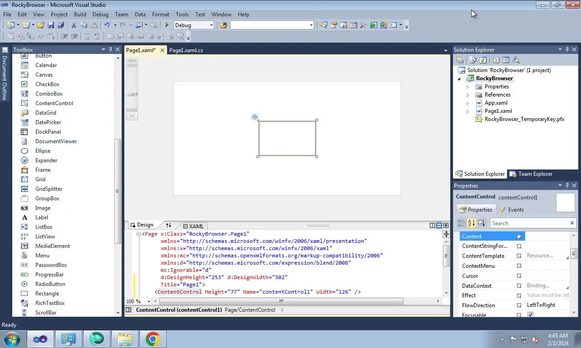Collapse the RockyBrowser project node
Viewport: 581px width, 348px height.
coord(459,79)
